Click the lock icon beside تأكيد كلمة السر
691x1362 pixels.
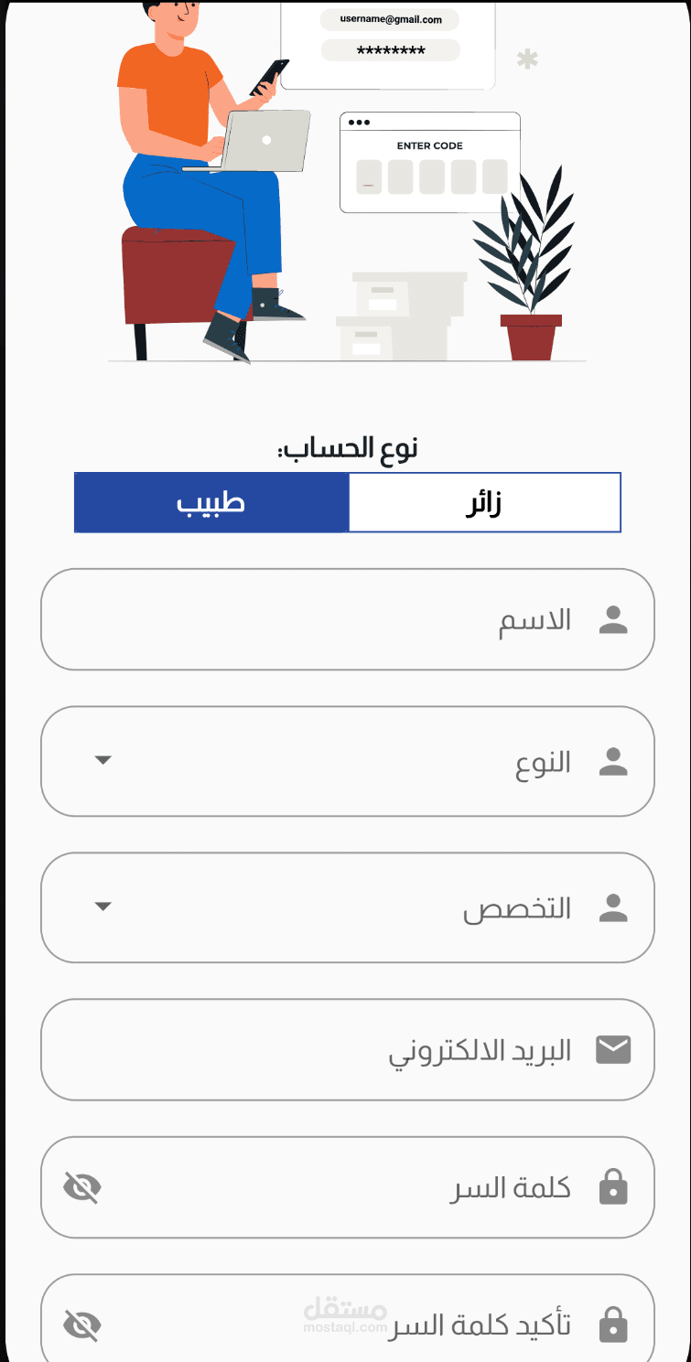point(612,1324)
